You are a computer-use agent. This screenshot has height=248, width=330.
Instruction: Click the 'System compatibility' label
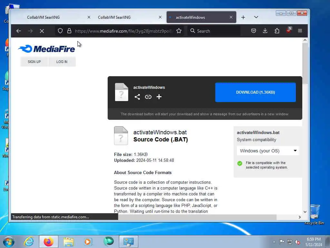coord(256,139)
